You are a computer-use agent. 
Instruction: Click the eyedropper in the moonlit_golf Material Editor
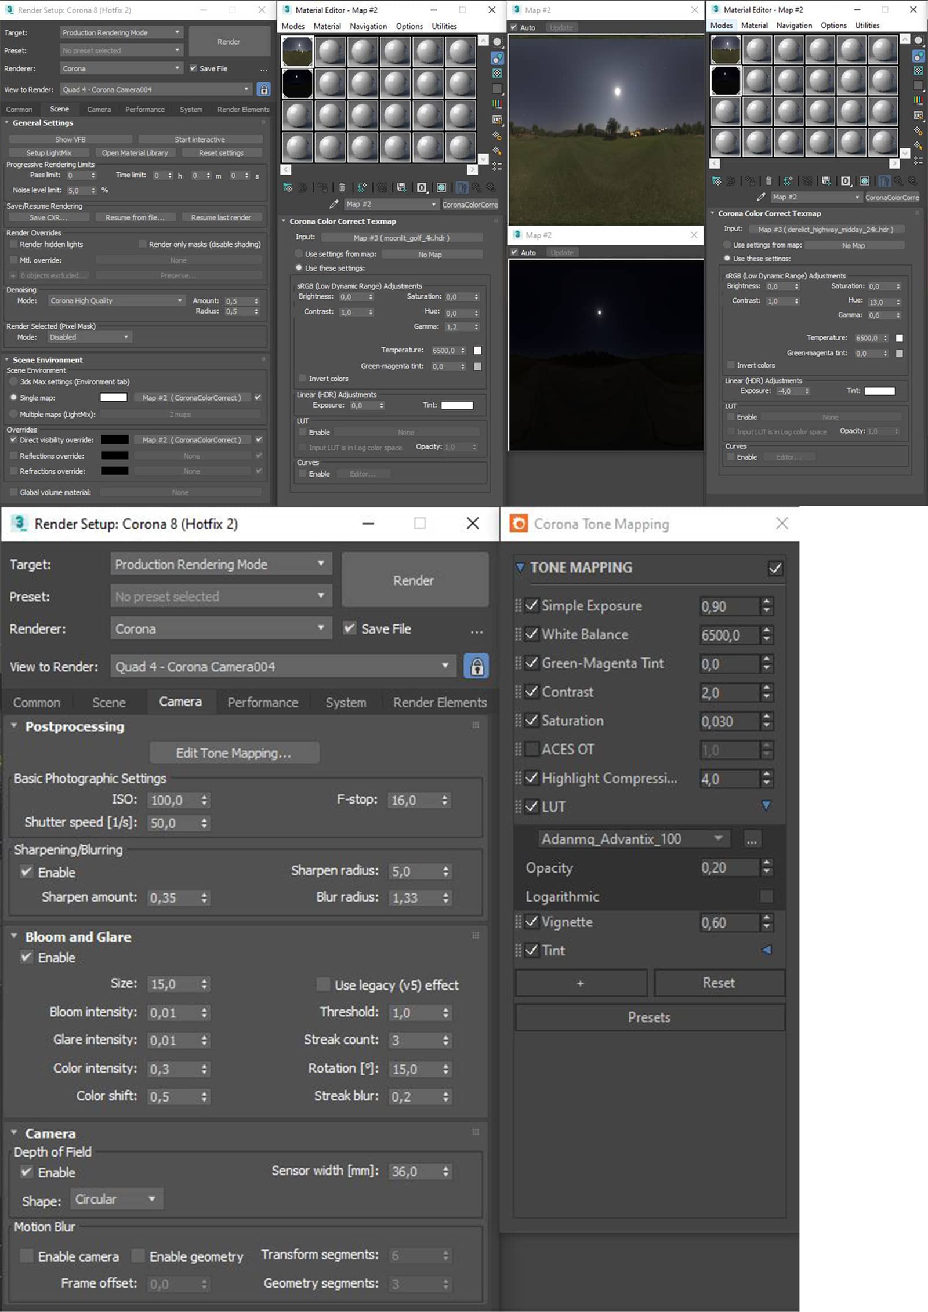[333, 205]
